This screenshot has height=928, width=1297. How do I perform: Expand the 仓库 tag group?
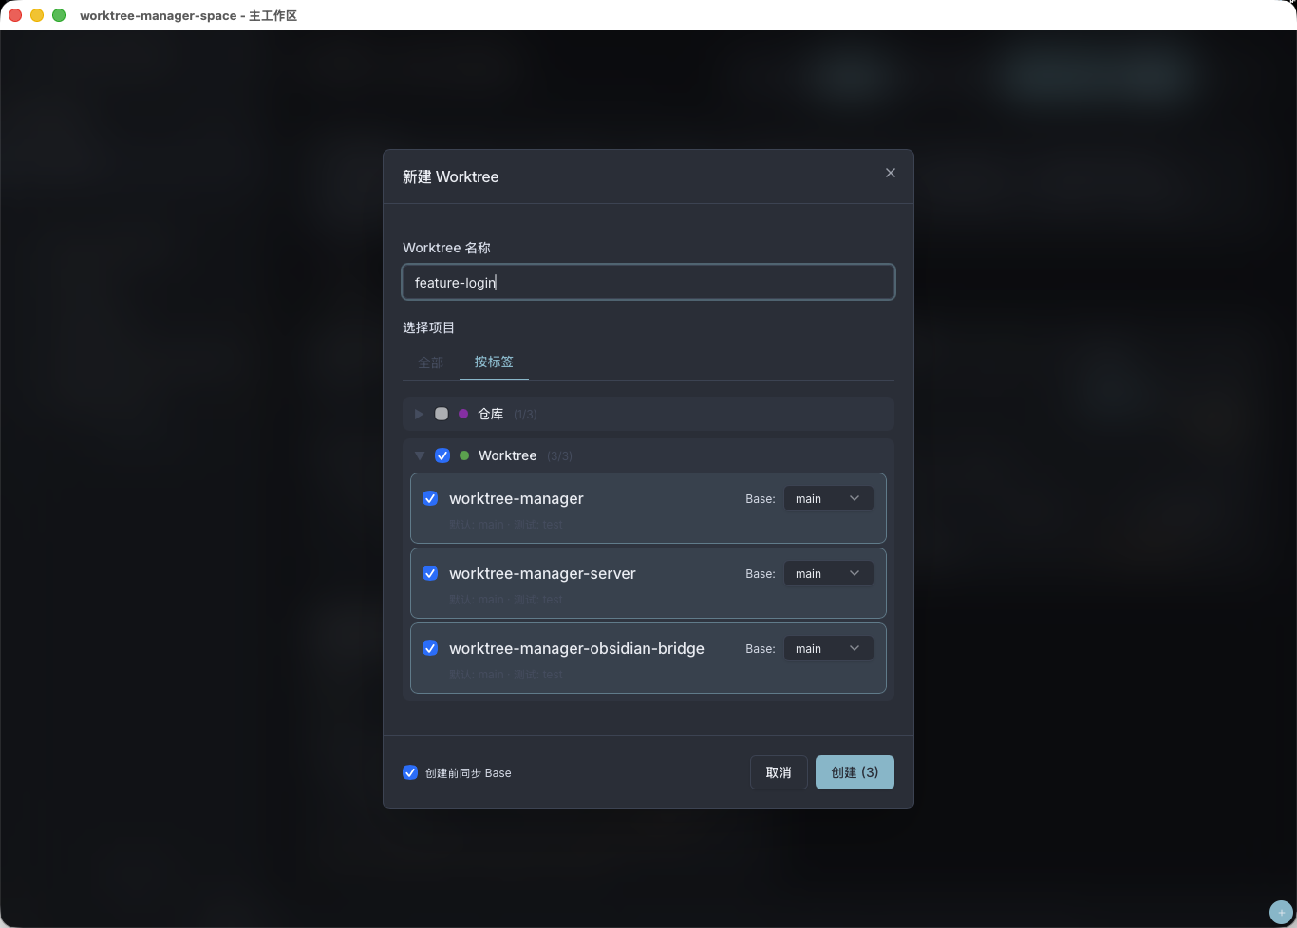tap(419, 414)
